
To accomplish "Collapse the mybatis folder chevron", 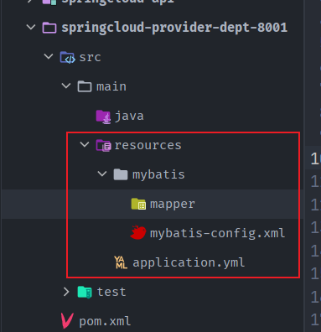I will 102,174.
